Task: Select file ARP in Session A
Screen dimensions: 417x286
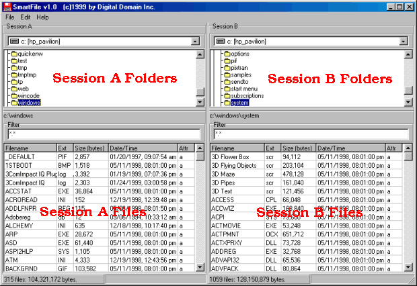Action: 11,234
